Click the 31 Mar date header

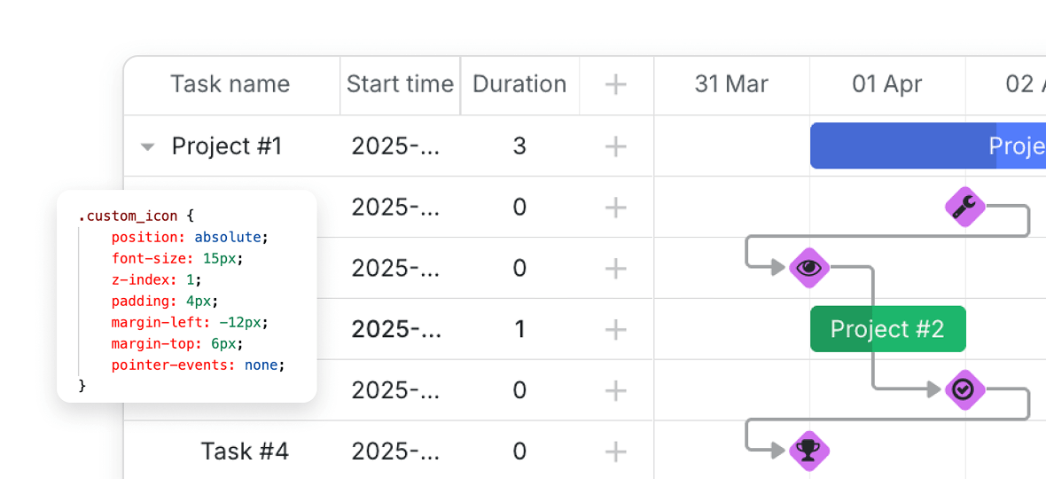[x=731, y=84]
